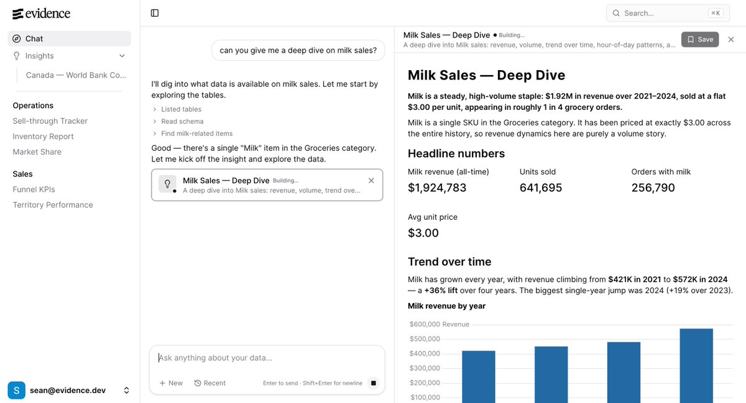Image resolution: width=746 pixels, height=403 pixels.
Task: Open Inventory Report page
Action: pos(44,137)
